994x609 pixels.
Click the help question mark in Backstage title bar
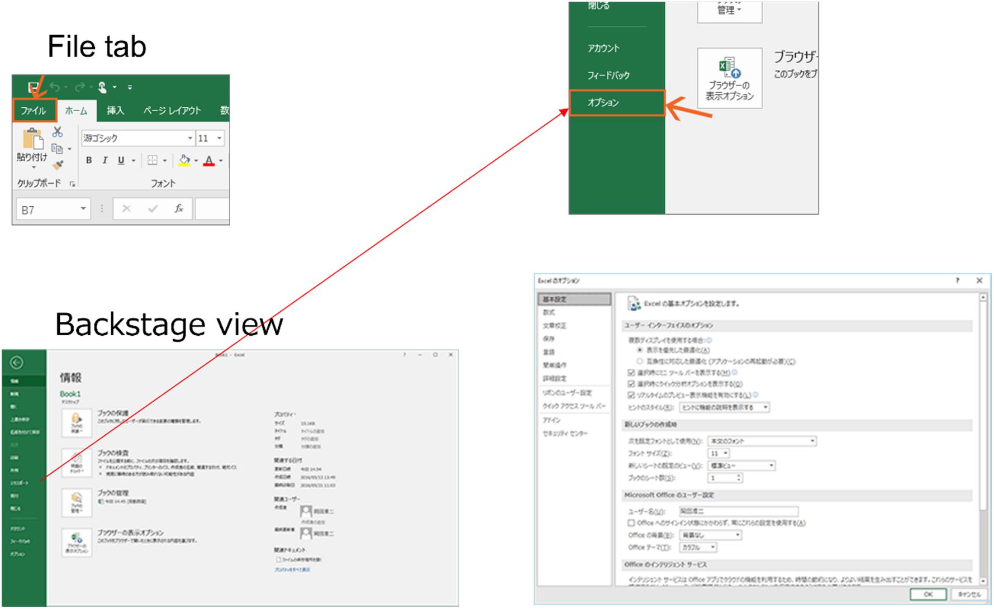pyautogui.click(x=405, y=355)
